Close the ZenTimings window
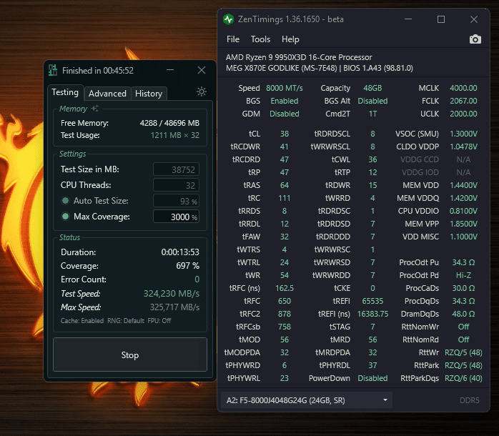499x436 pixels. point(474,19)
